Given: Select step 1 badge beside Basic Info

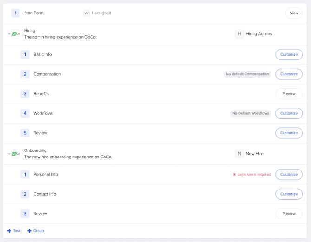Looking at the screenshot, I should pos(25,54).
